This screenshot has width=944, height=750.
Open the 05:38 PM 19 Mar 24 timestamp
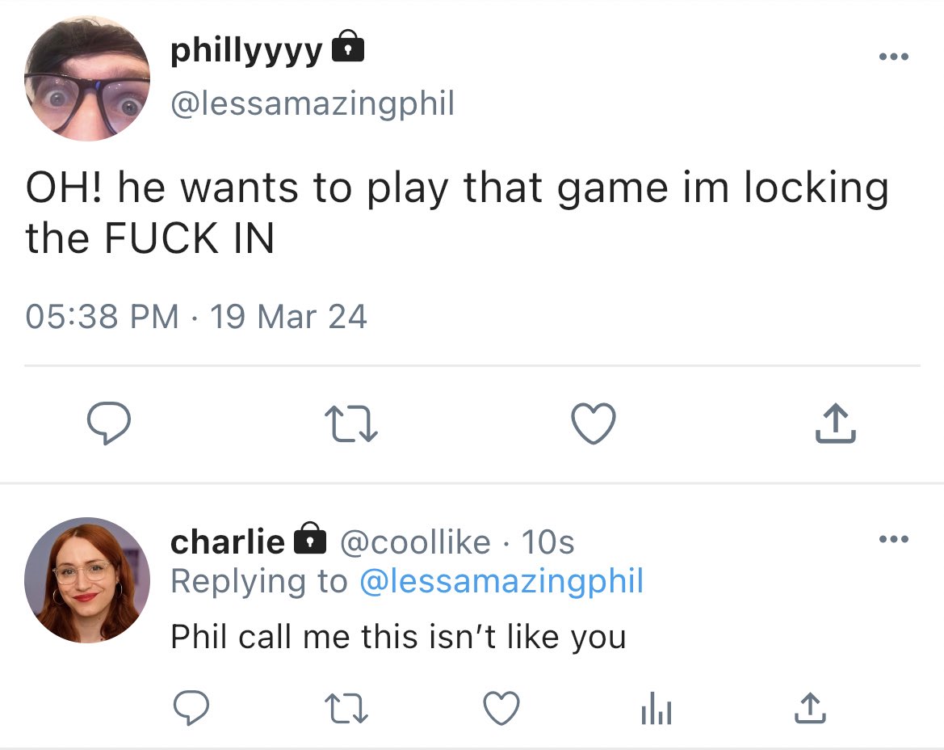pos(196,316)
